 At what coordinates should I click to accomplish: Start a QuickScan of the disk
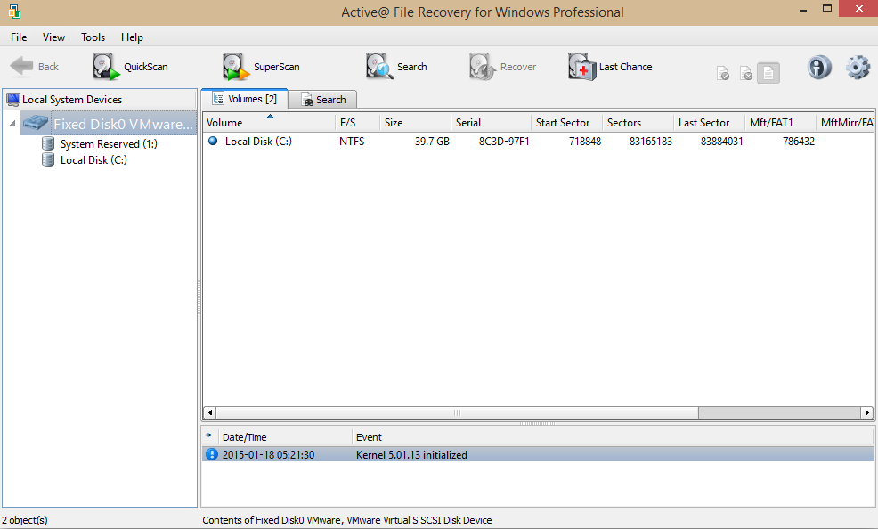tap(131, 67)
